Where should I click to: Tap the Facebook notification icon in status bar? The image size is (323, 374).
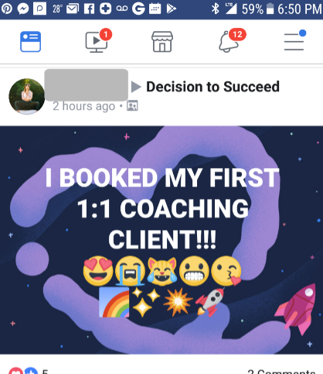(89, 9)
